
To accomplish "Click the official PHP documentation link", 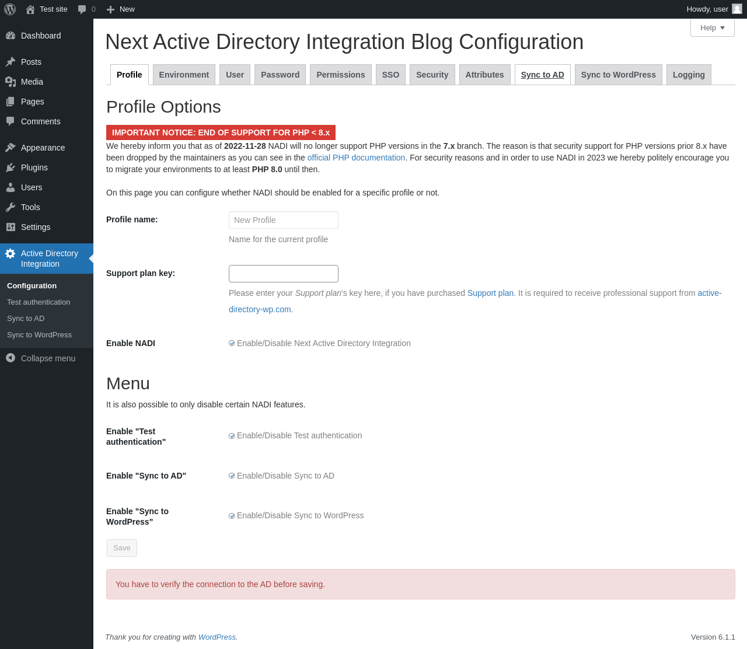I will pos(356,158).
